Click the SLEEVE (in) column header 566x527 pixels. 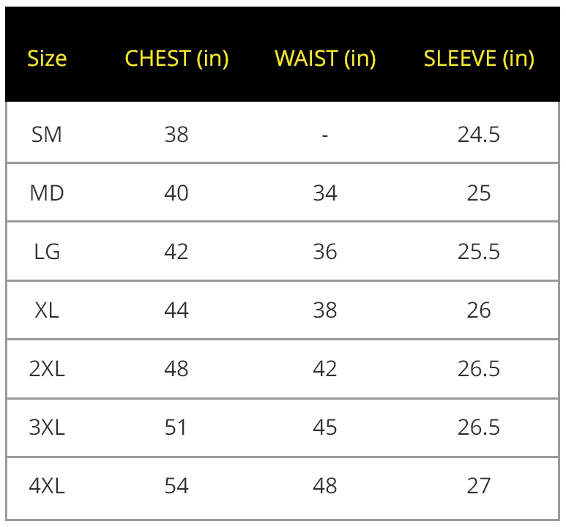[479, 59]
